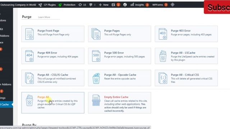Click the Critical CSS braces icon
This screenshot has height=129, width=230.
coord(163,78)
